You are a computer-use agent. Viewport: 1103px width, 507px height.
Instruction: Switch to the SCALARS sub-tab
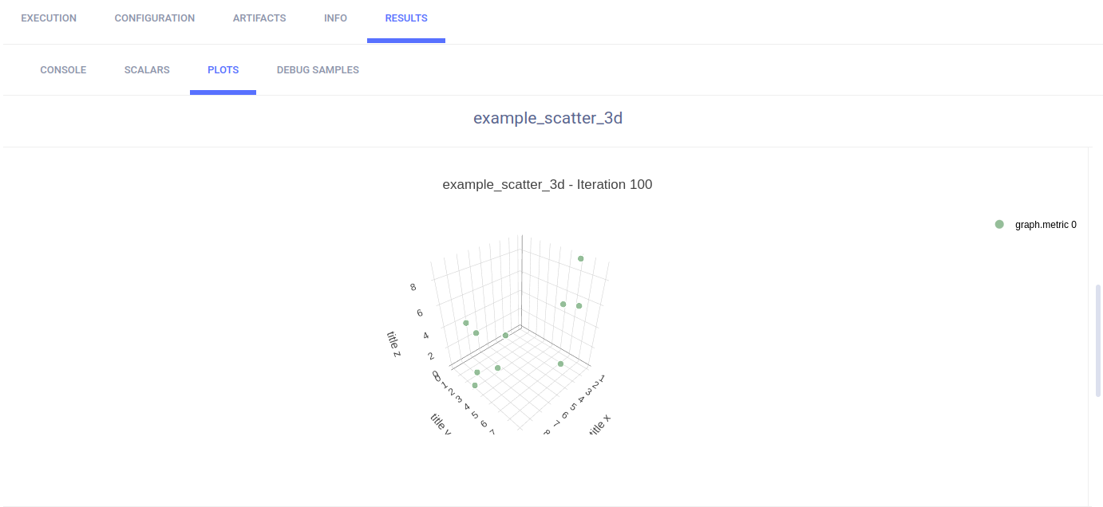click(x=147, y=70)
